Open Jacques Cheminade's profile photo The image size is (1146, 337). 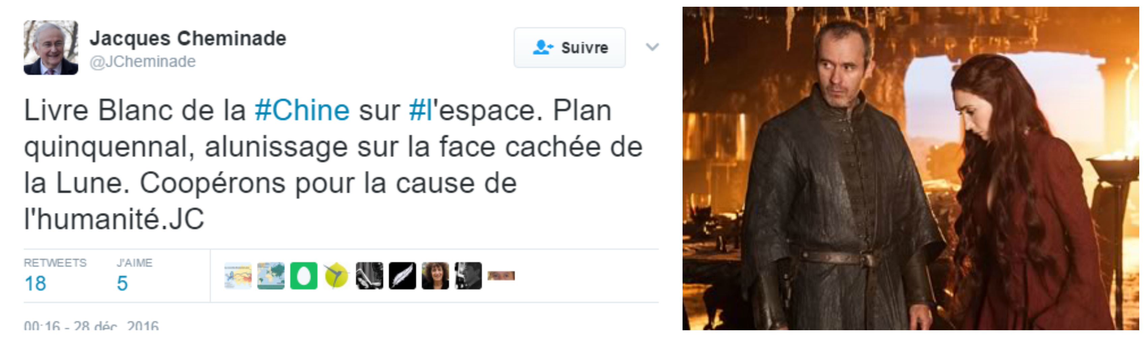(x=51, y=48)
